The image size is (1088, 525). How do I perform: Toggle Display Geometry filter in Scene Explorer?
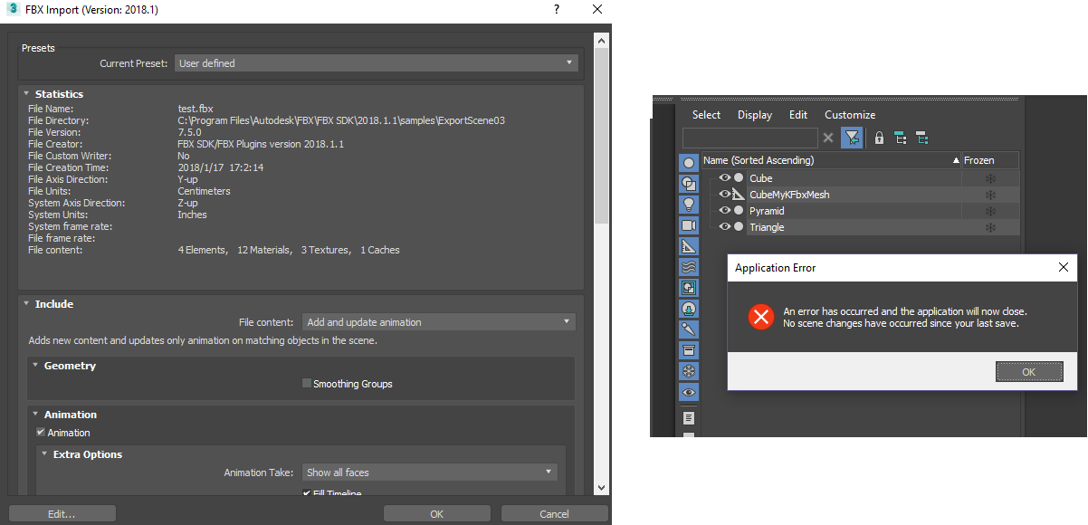click(x=689, y=163)
